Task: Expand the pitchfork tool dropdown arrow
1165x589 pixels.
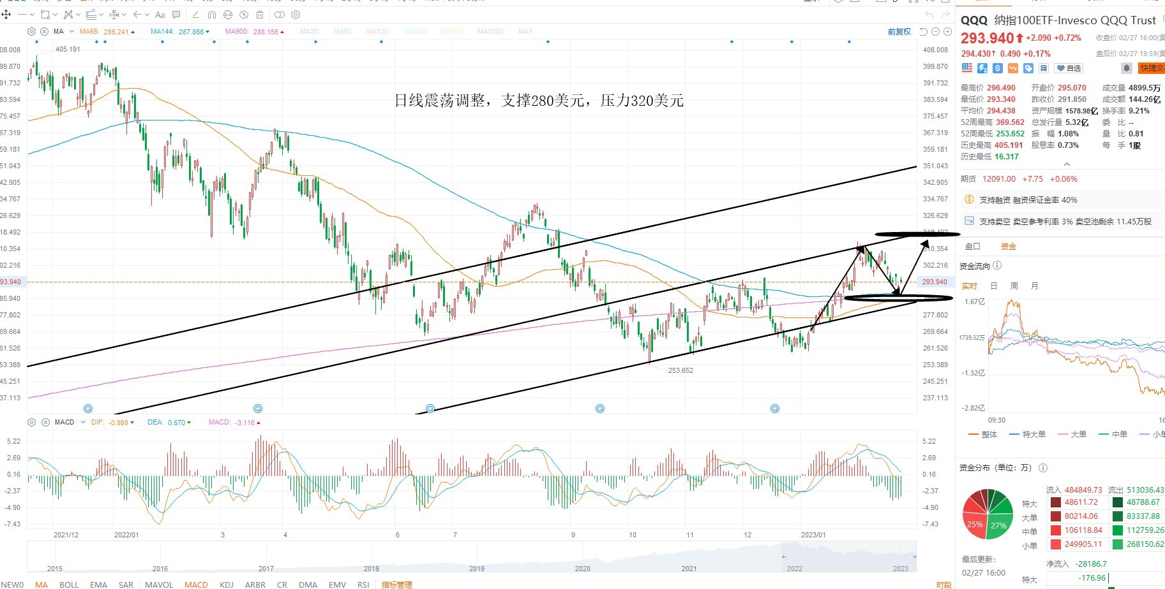Action: click(78, 14)
